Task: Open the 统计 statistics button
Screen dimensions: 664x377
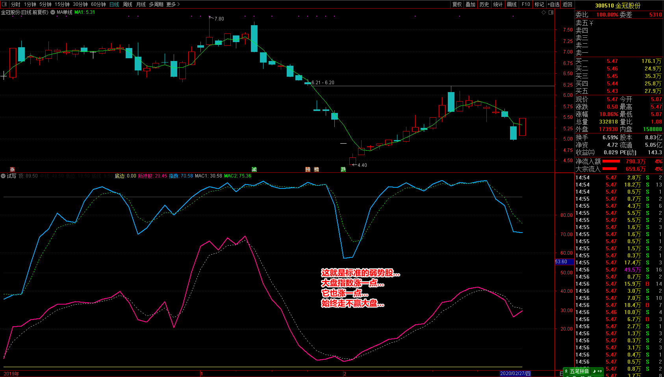Action: [498, 4]
